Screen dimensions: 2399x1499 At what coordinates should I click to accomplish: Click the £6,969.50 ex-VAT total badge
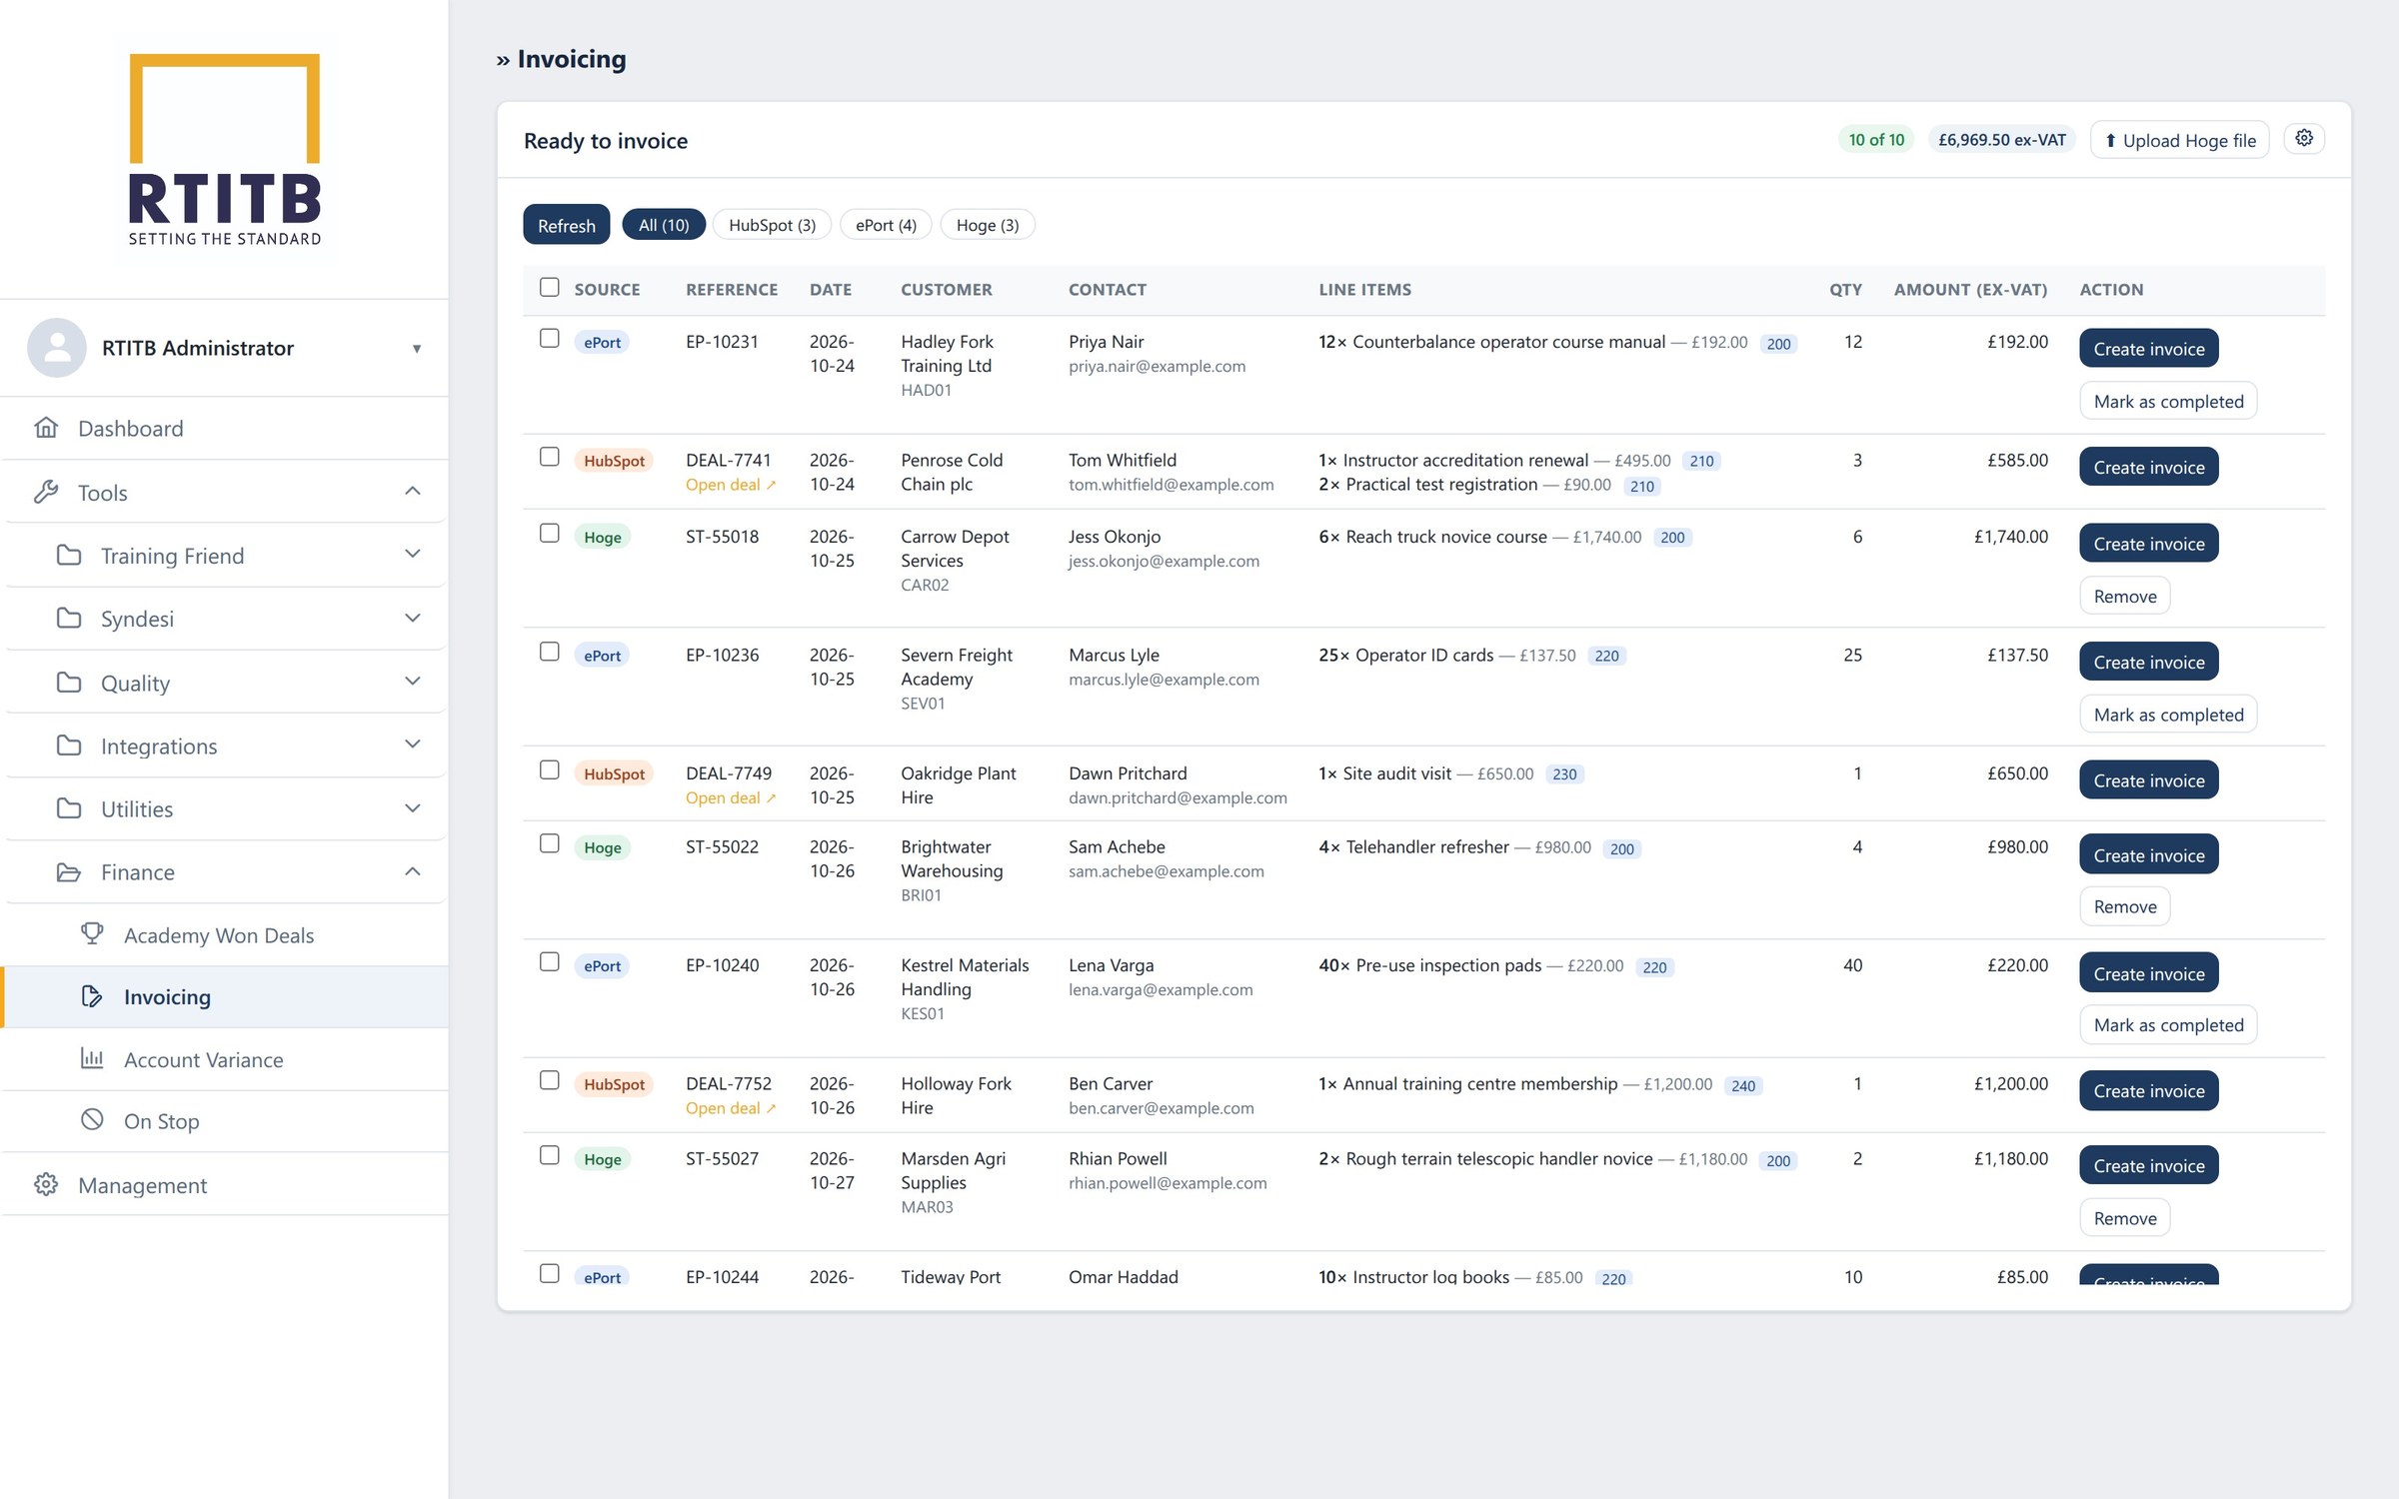2002,140
